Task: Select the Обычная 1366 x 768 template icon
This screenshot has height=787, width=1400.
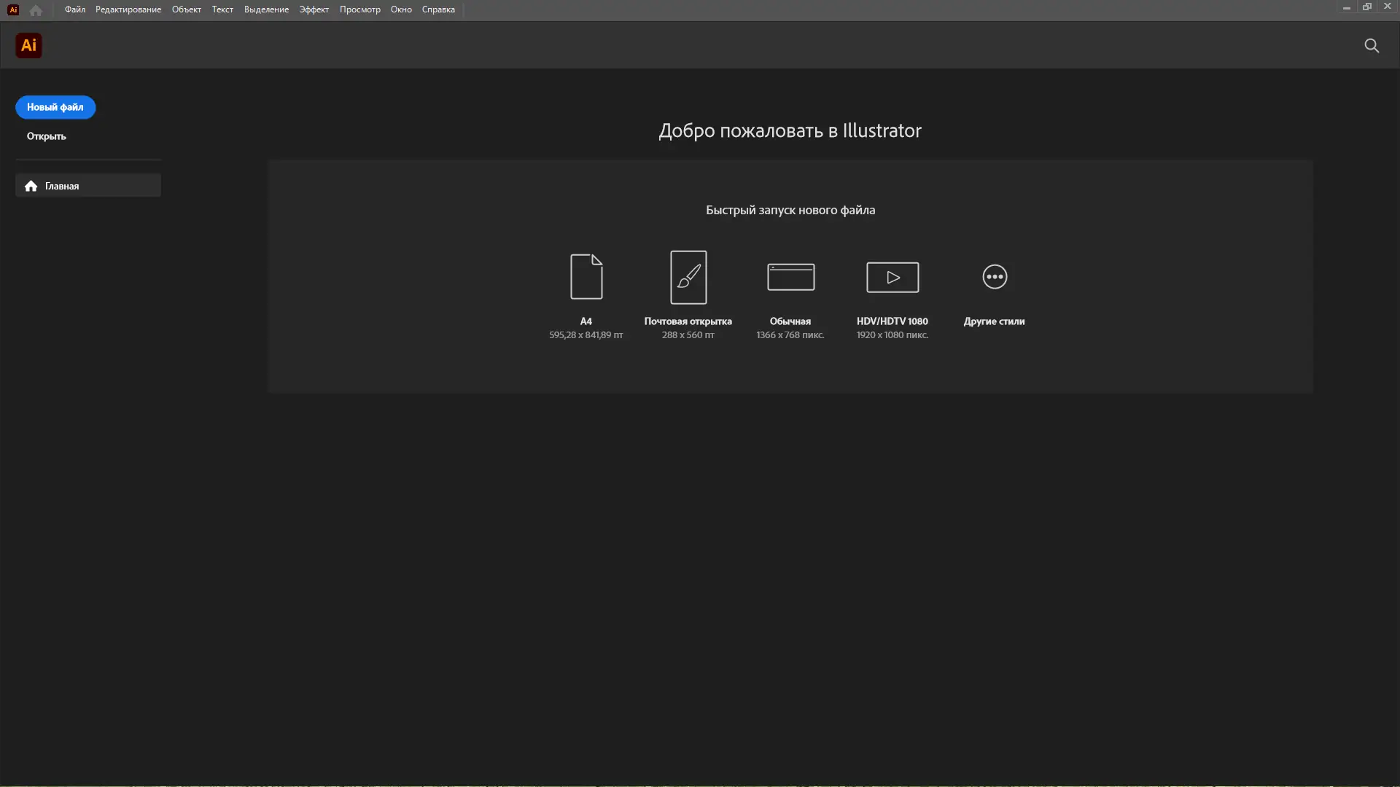Action: [790, 277]
